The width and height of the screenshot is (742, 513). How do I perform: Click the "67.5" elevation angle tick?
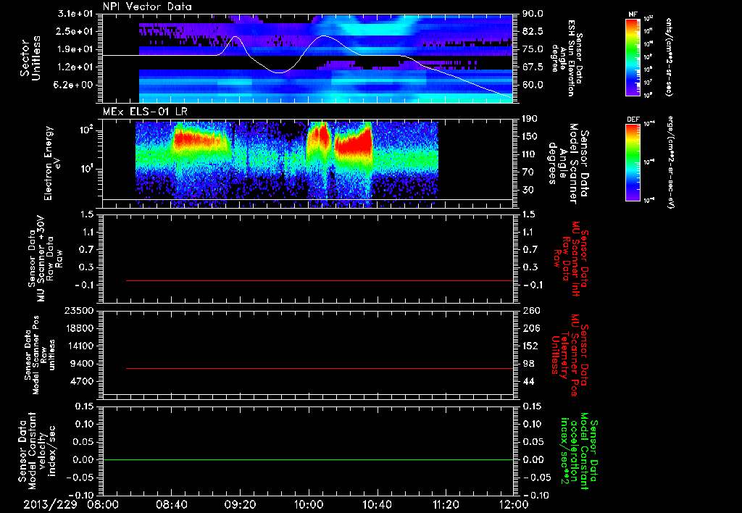click(533, 67)
